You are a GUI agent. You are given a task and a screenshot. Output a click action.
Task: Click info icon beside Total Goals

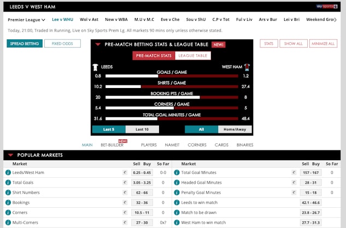(x=8, y=183)
